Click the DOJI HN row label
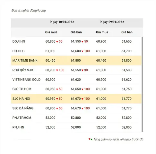This screenshot has height=154, width=156. tap(19, 41)
